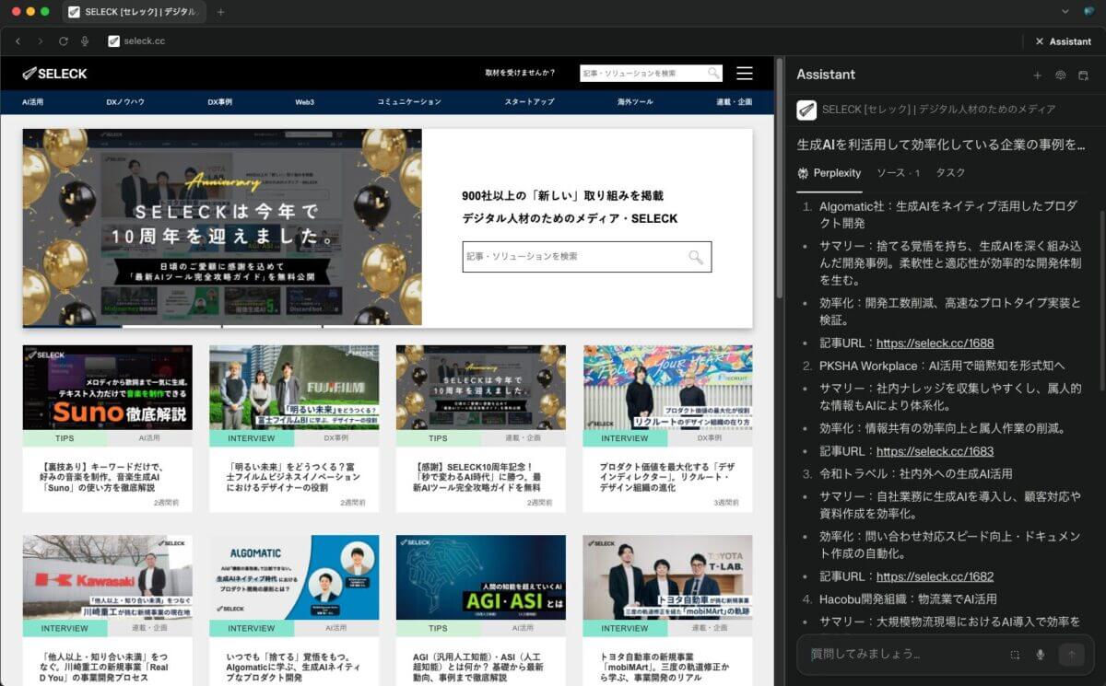Switch to the ソース・1 tab in the Assistant
Viewport: 1106px width, 686px height.
pos(898,173)
